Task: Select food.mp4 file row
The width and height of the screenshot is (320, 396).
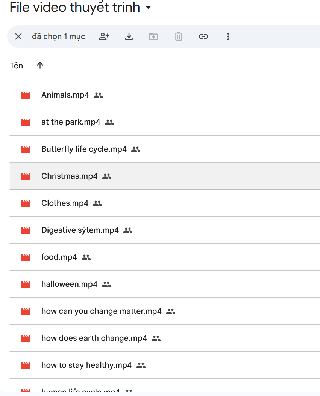Action: pos(59,257)
